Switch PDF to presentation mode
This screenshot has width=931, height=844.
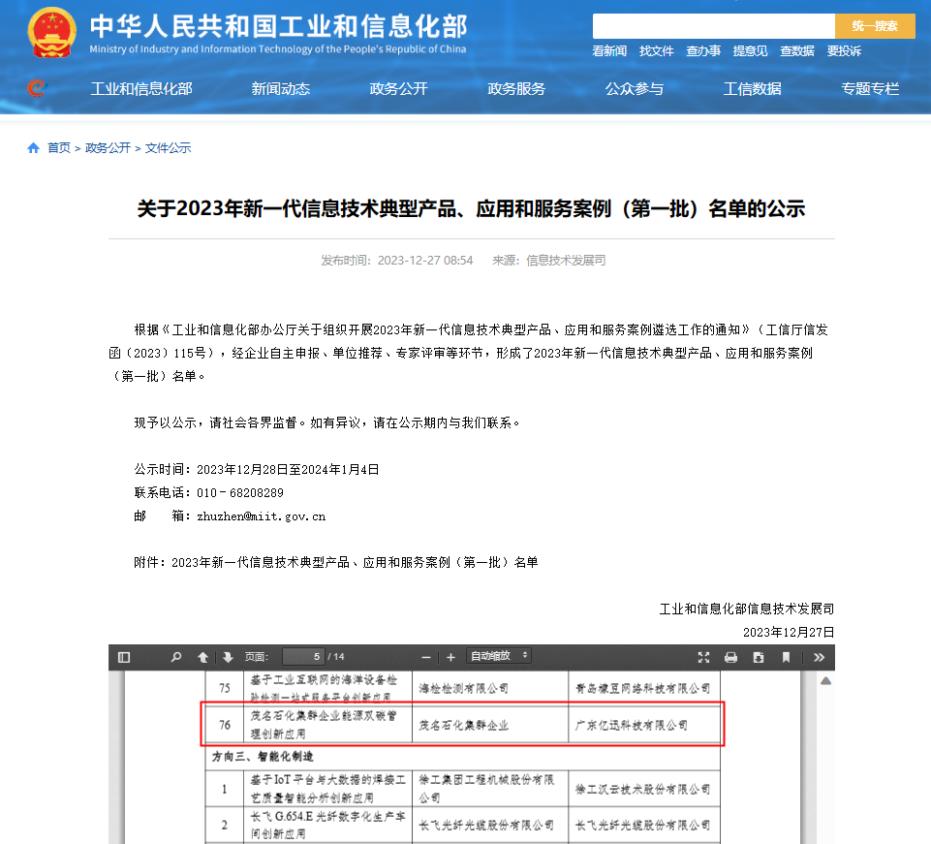pos(703,657)
